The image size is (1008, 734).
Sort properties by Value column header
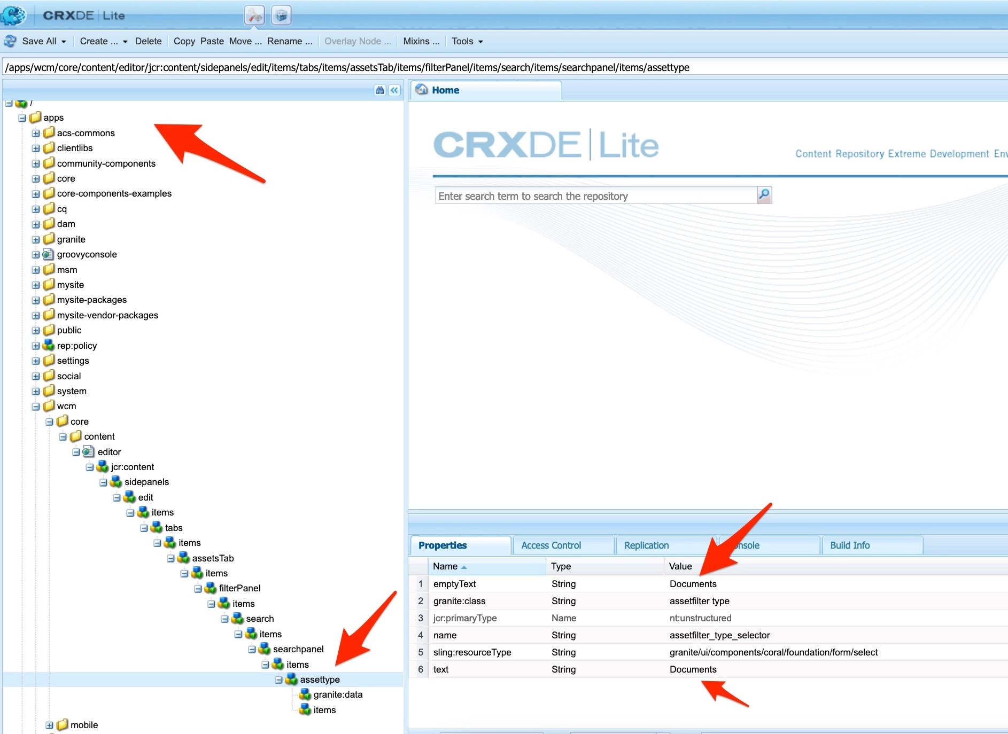tap(835, 566)
